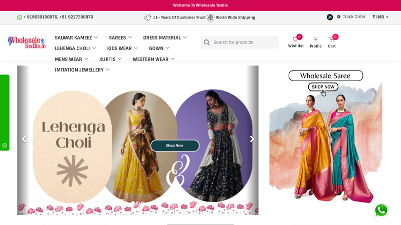Expand the Salwar Kameez menu chevron

tap(96, 37)
